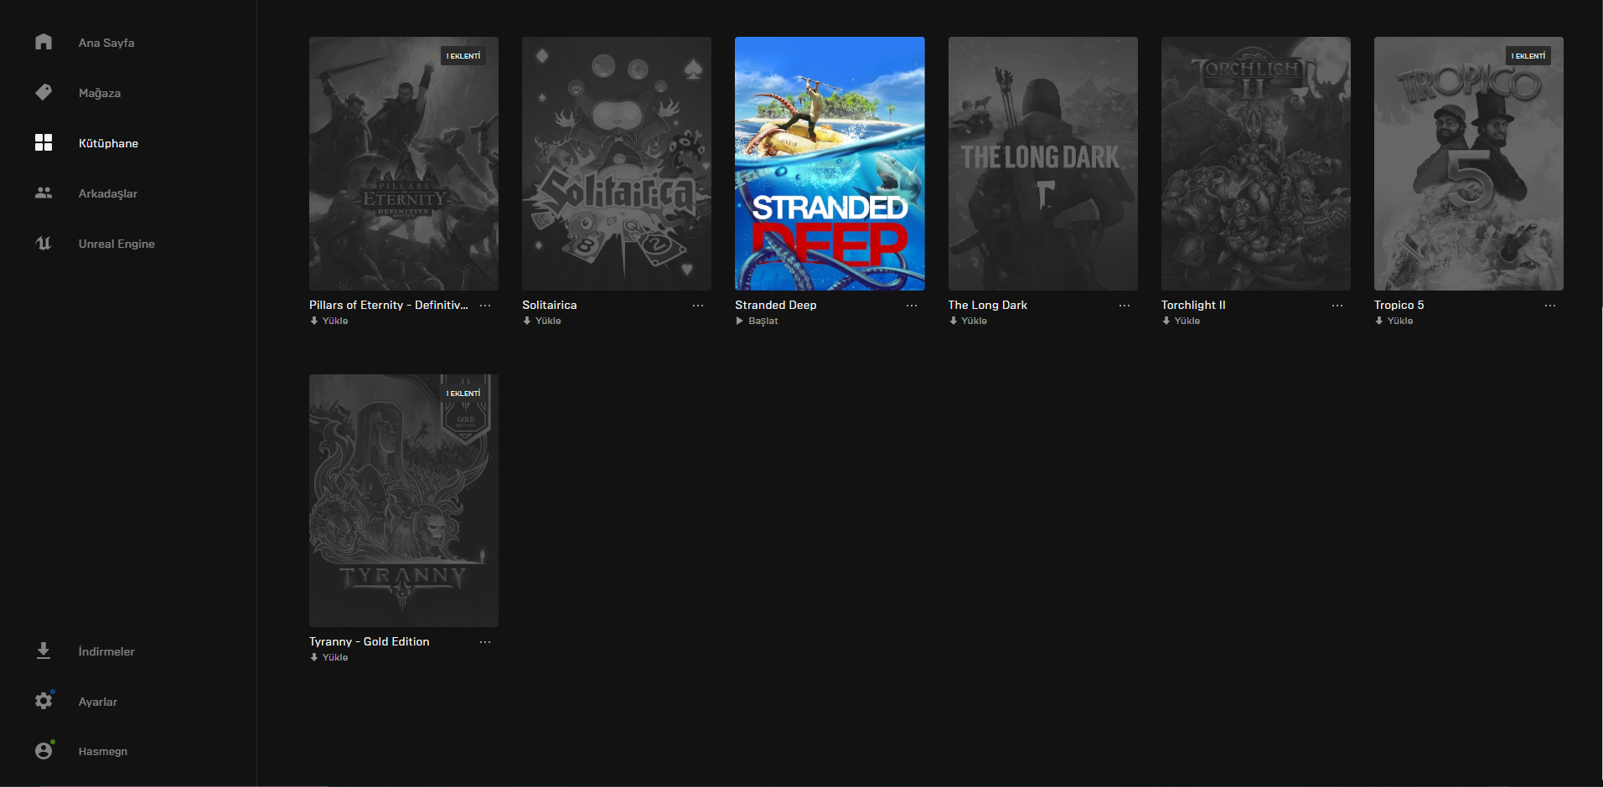This screenshot has height=787, width=1603.
Task: Open İndirmeler from the sidebar
Action: 106,651
